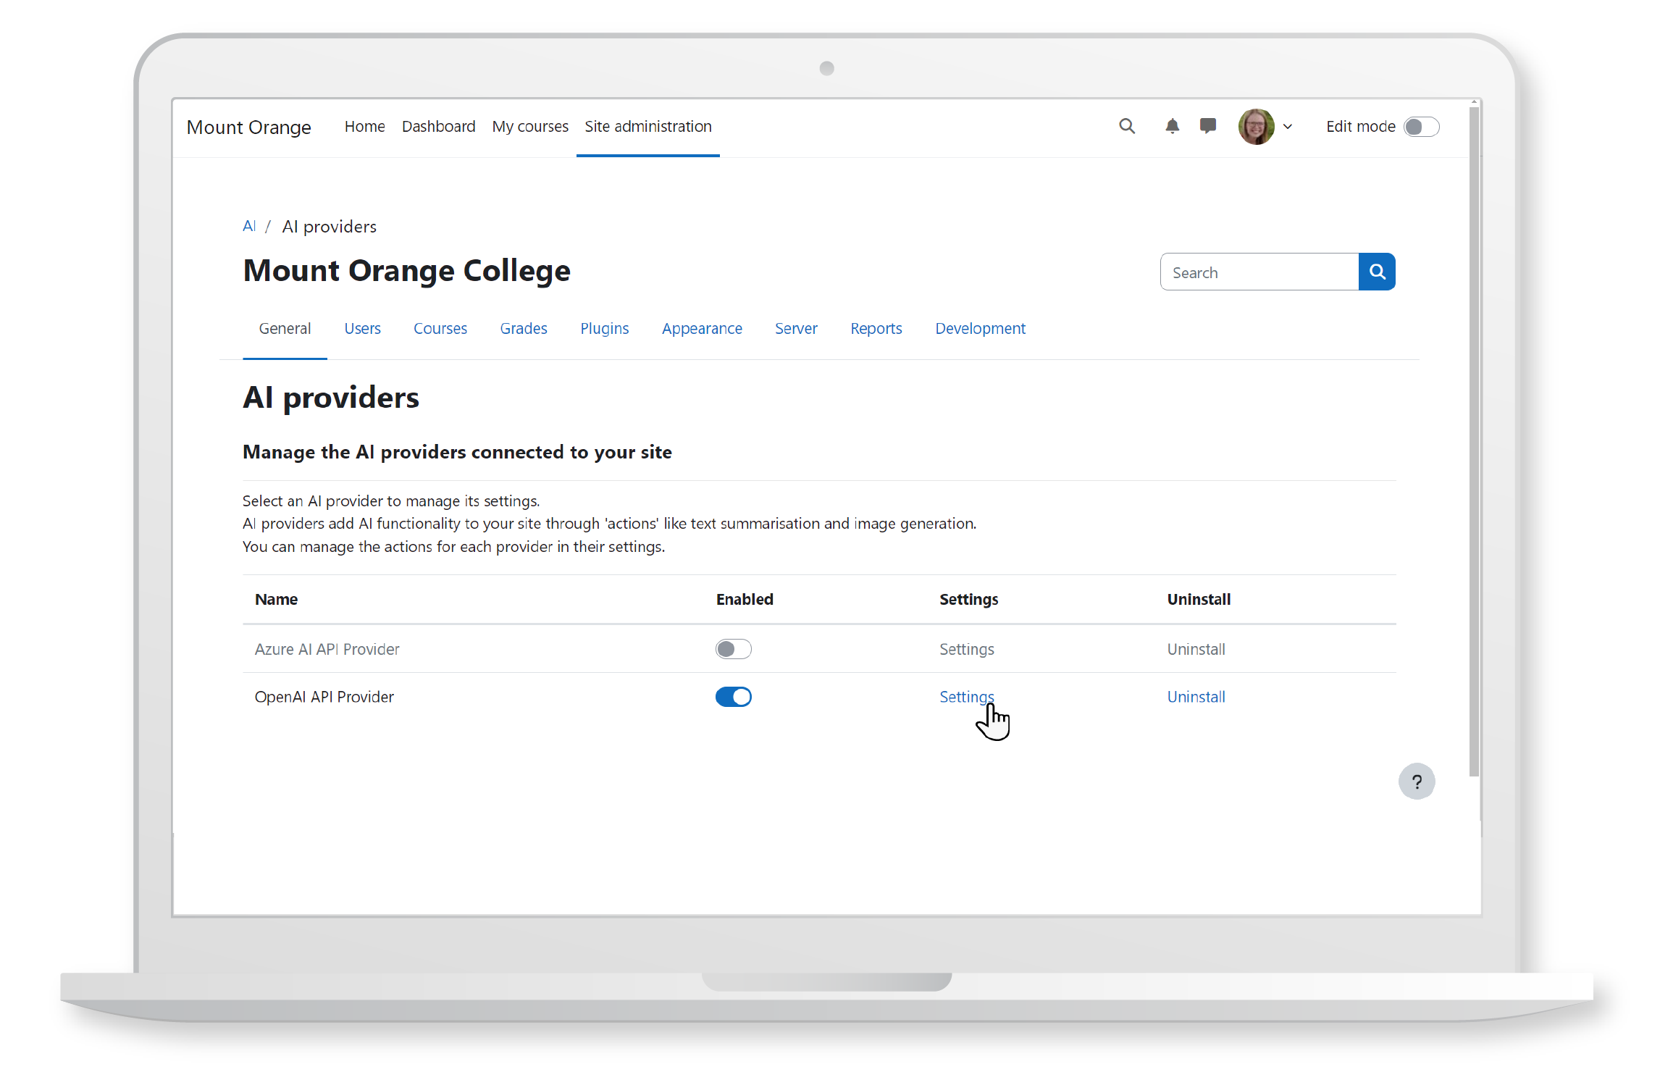This screenshot has width=1660, height=1072.
Task: Toggle the OpenAI API Provider enabled switch
Action: (x=733, y=695)
